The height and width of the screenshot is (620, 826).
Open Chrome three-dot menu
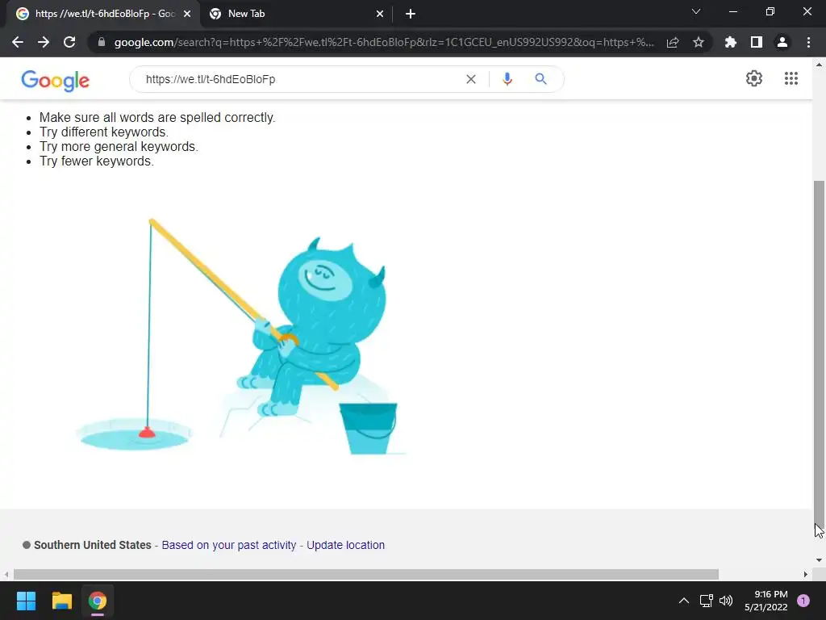point(808,42)
